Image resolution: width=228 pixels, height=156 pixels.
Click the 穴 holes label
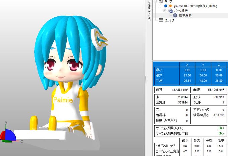pos(158,110)
